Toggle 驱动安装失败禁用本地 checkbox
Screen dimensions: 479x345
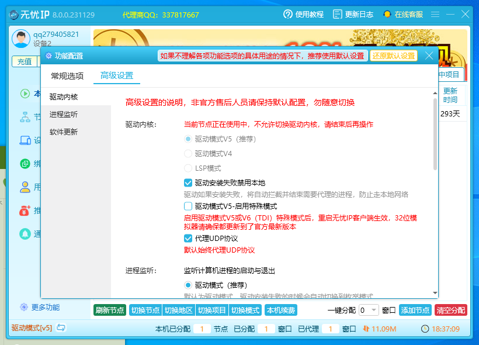coord(188,183)
